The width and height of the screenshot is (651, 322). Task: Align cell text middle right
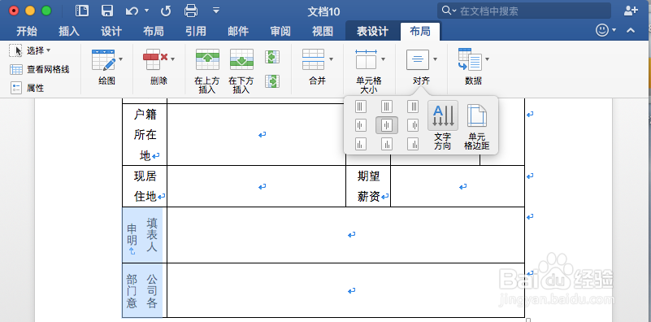click(x=413, y=125)
